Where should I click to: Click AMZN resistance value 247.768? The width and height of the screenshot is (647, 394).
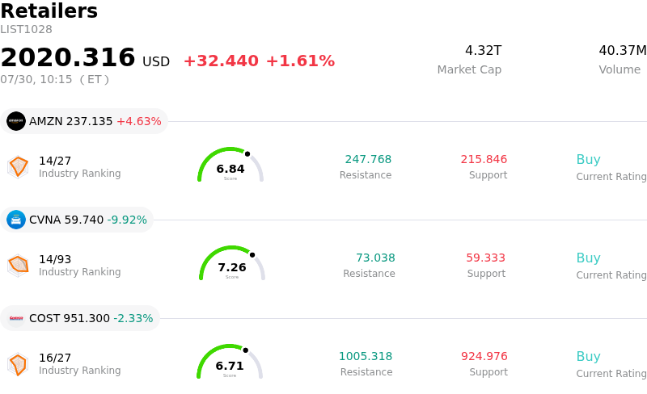368,159
